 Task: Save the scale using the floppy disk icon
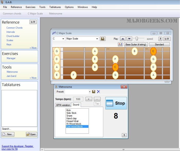(x=103, y=39)
